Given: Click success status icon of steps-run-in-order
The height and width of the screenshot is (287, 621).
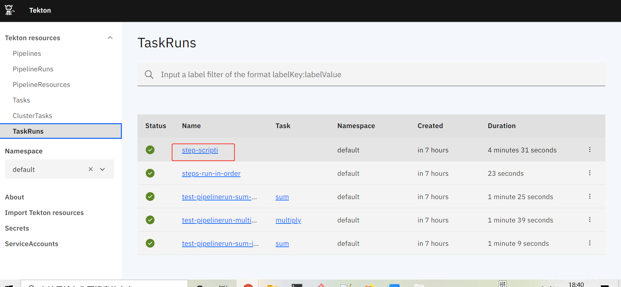Looking at the screenshot, I should (x=150, y=173).
